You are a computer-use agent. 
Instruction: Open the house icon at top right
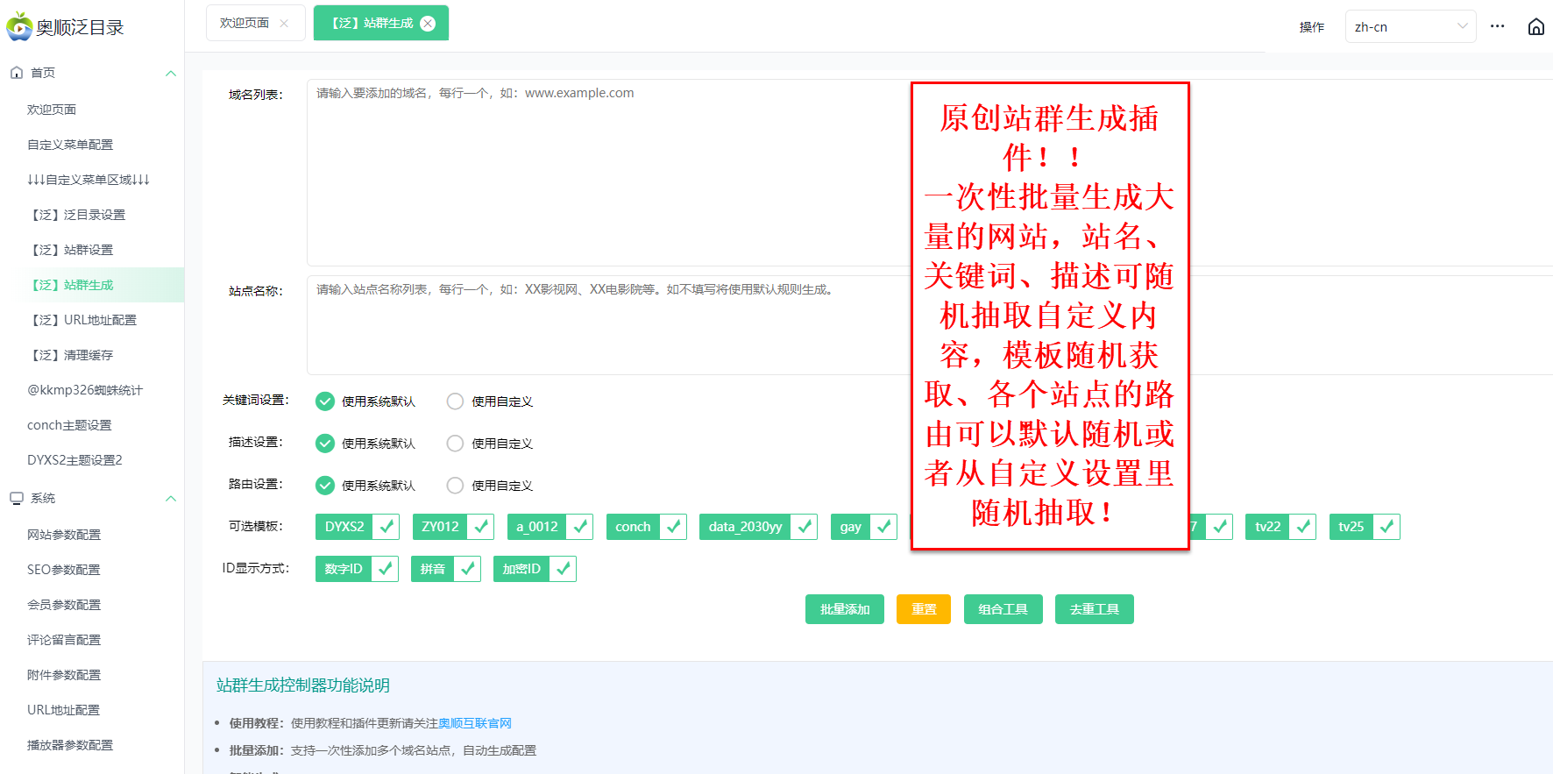click(x=1535, y=26)
